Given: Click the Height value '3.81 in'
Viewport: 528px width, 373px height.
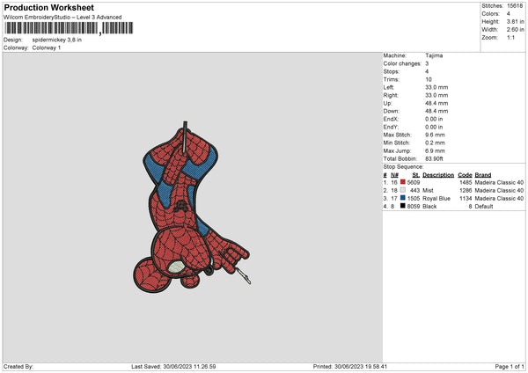Looking at the screenshot, I should [x=515, y=21].
